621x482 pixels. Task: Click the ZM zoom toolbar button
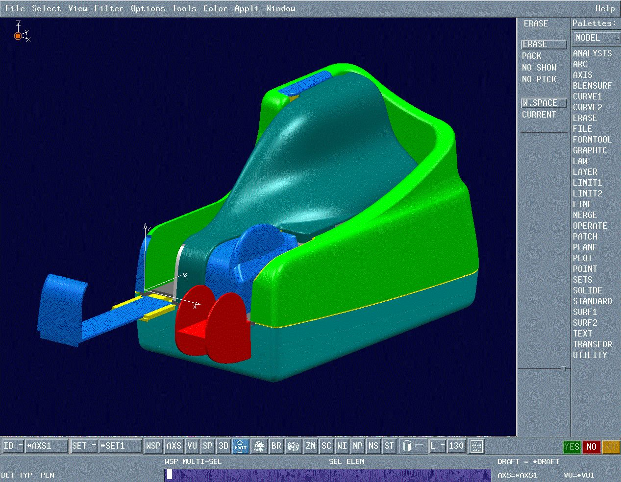[311, 446]
